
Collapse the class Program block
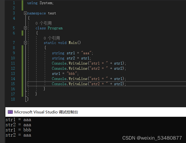(x=26, y=28)
